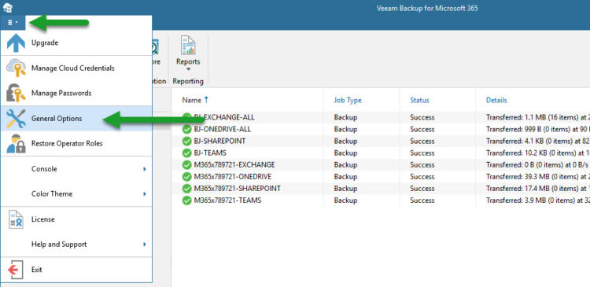Click the success icon for BJ-ONEDRIVE-ALL

pos(186,130)
